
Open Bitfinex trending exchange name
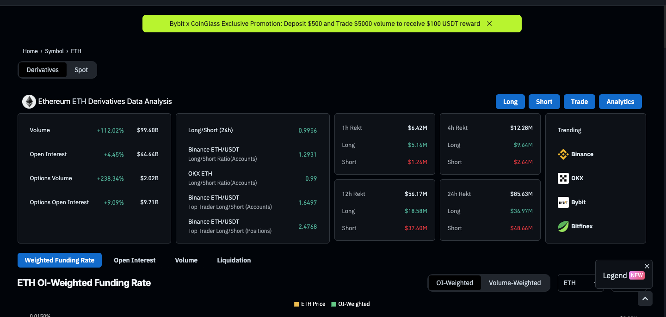[582, 226]
